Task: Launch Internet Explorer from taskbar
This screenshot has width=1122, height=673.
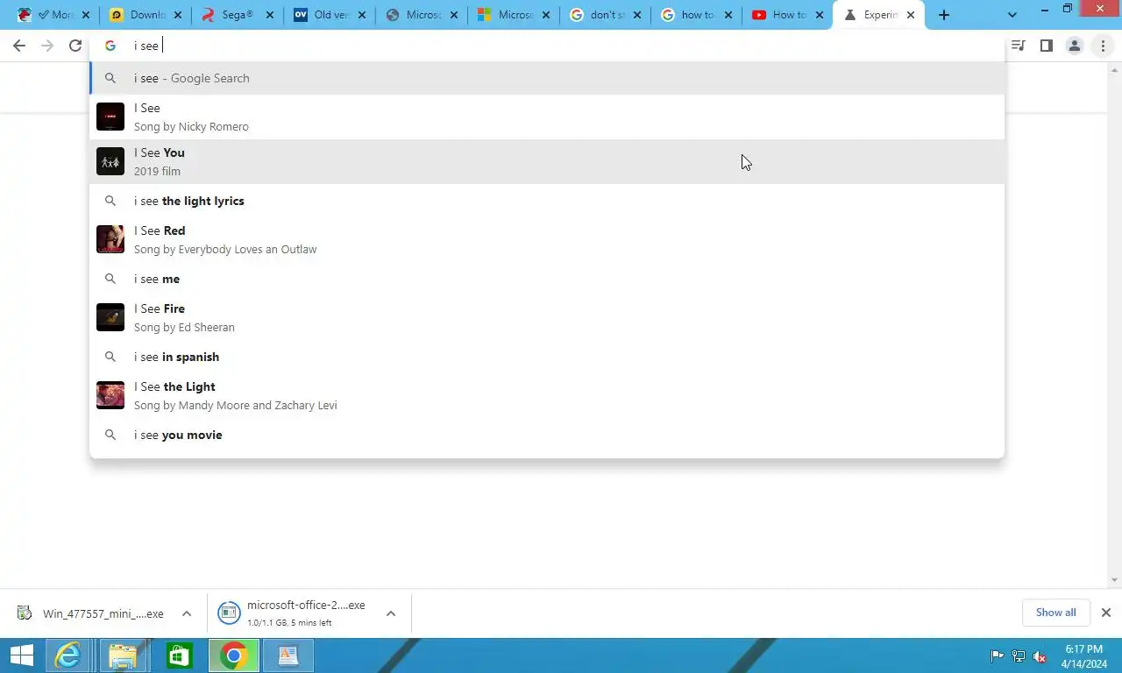Action: 68,655
